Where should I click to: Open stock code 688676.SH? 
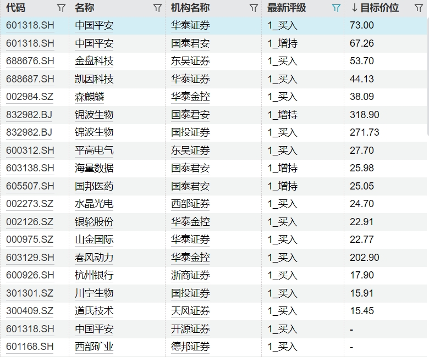click(30, 61)
